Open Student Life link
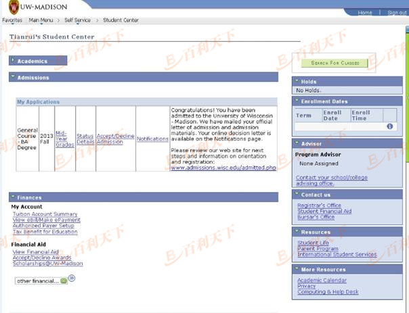The height and width of the screenshot is (313, 409). point(313,243)
